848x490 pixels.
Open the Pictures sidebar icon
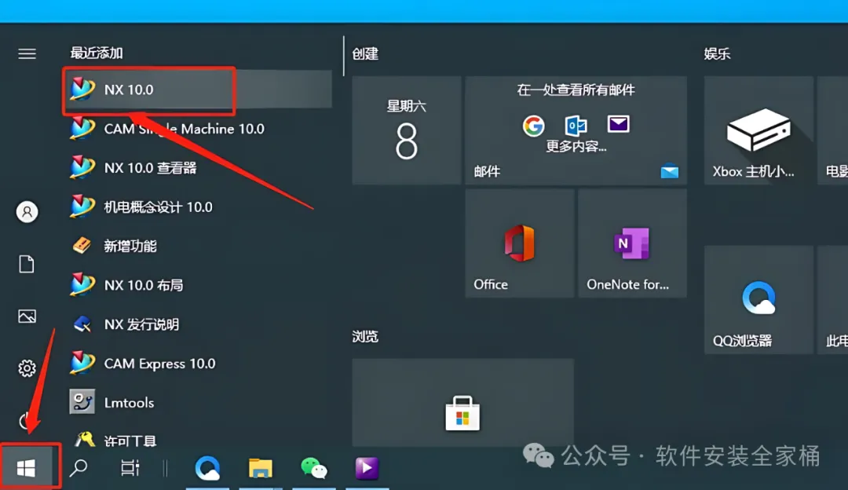[x=27, y=316]
